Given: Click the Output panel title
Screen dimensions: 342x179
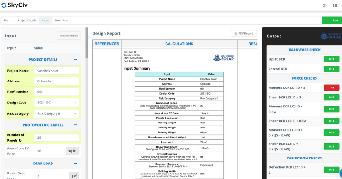Looking at the screenshot, I should point(274,36).
